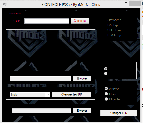Focus the text field beside lower Envoyer
This screenshot has height=123, width=143.
(41, 111)
